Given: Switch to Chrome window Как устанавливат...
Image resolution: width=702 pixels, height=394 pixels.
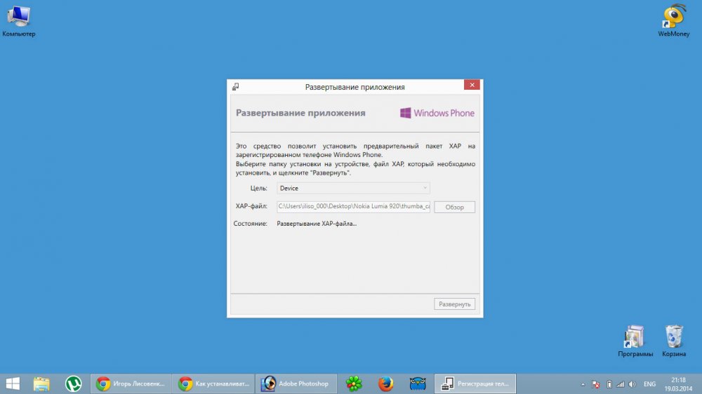Looking at the screenshot, I should pyautogui.click(x=213, y=383).
